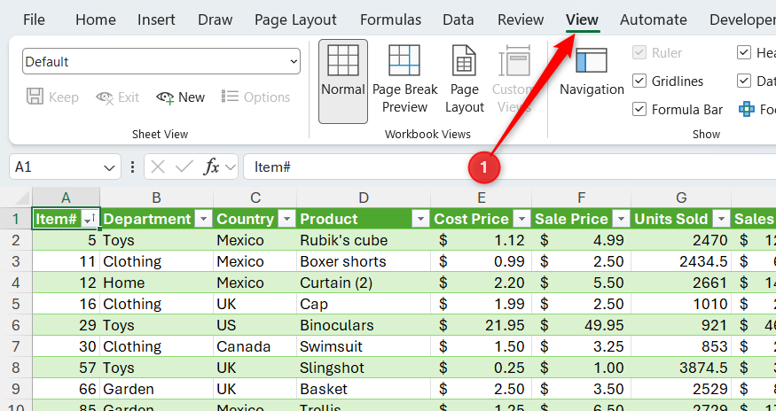Select column G header
The width and height of the screenshot is (776, 411).
click(681, 198)
